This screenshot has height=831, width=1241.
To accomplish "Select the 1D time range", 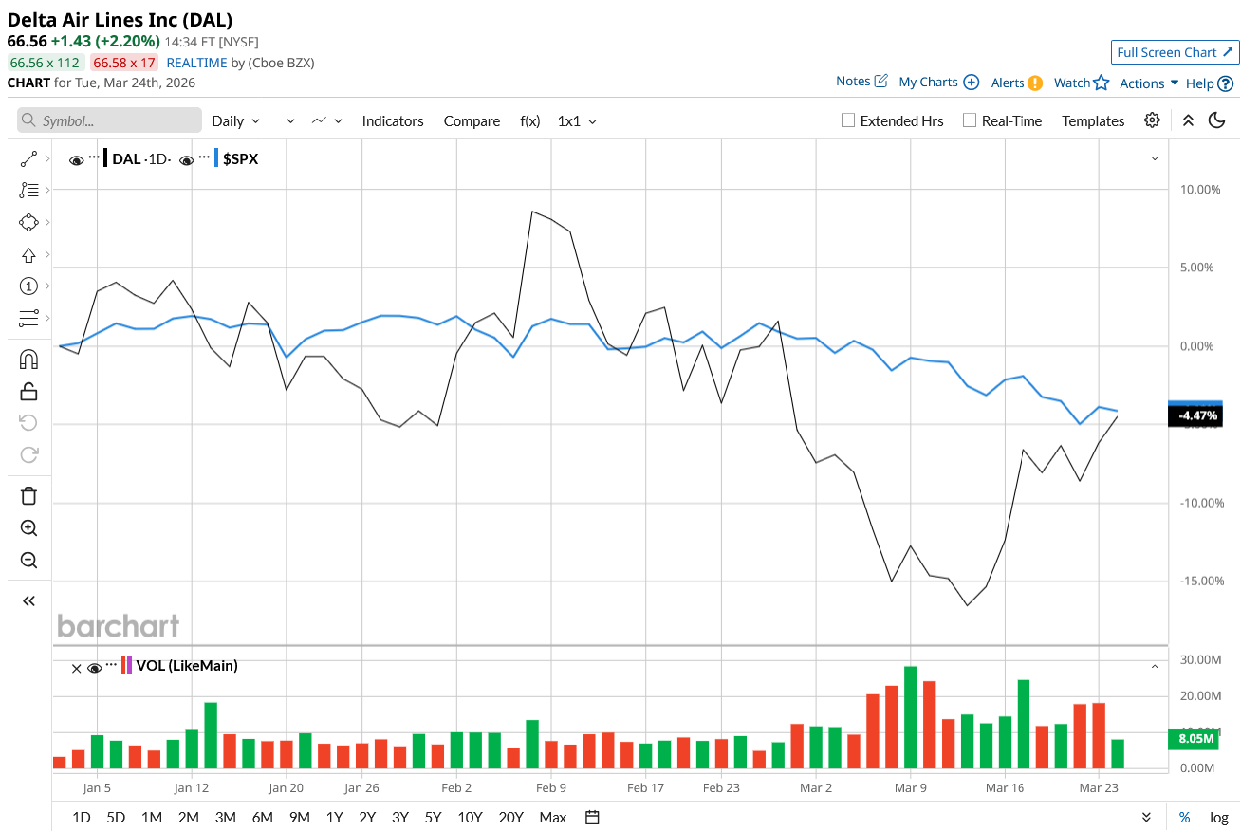I will 82,817.
